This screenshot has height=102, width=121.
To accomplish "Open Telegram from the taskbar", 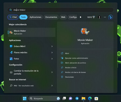I will [x=77, y=98].
